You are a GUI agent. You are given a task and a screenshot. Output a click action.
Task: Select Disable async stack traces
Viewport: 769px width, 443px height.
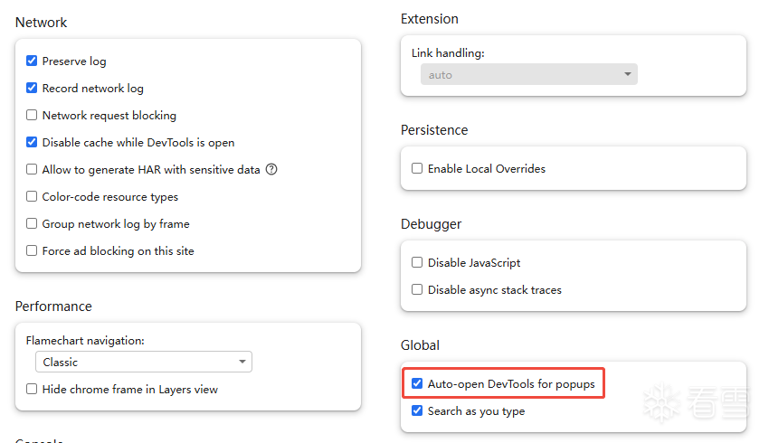(x=417, y=290)
